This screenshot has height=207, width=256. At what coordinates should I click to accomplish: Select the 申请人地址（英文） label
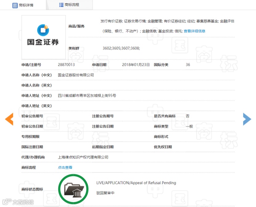point(37,106)
